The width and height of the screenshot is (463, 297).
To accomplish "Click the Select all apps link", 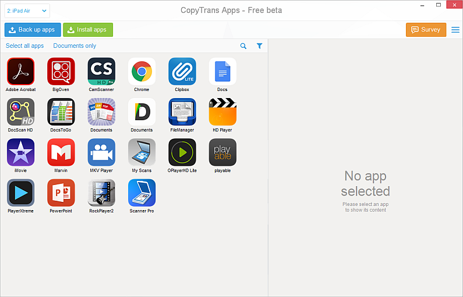I will 25,46.
